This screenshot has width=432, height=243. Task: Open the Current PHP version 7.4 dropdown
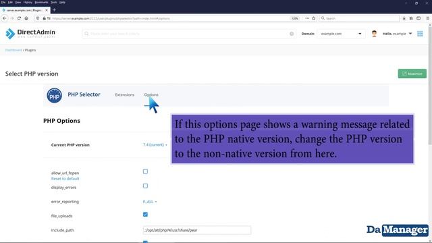click(x=155, y=144)
